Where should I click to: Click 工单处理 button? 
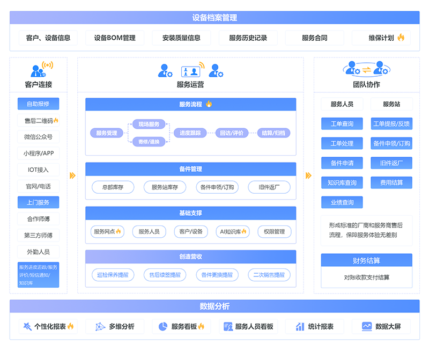pos(342,143)
